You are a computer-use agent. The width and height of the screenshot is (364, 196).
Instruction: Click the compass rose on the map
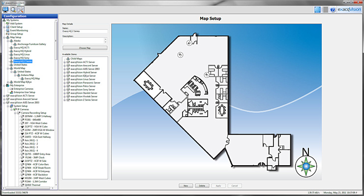pos(306,166)
